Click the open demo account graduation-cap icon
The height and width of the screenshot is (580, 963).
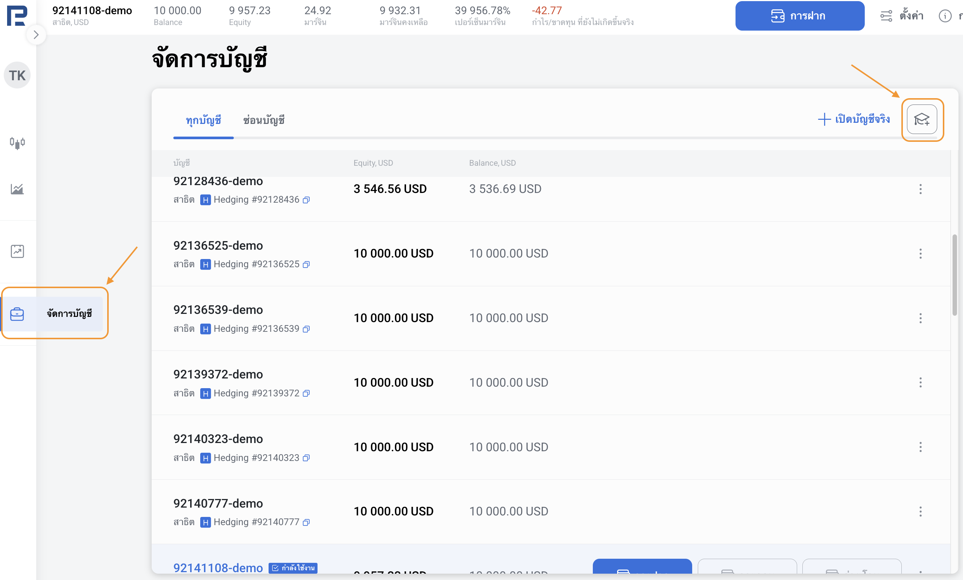point(921,119)
